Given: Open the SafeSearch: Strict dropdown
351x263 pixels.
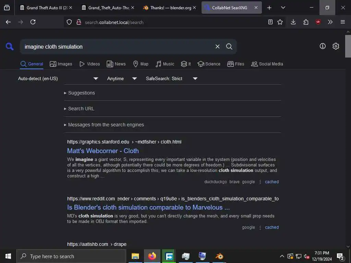Looking at the screenshot, I should 172,78.
